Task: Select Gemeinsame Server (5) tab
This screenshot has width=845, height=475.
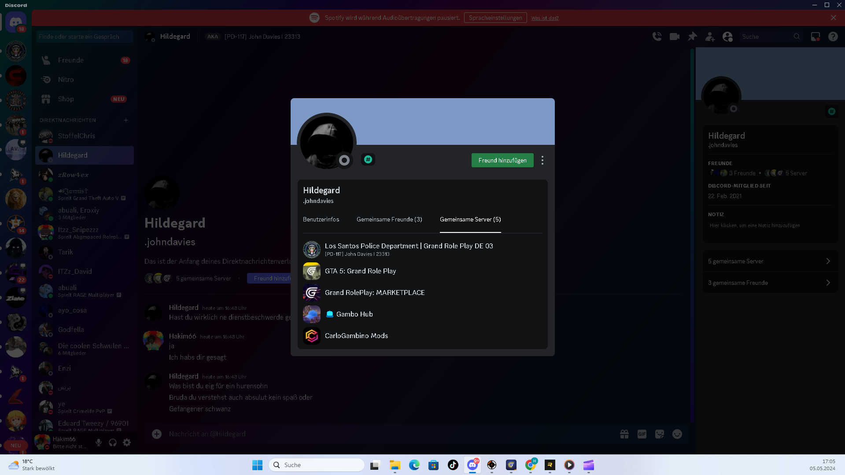Action: pos(470,219)
